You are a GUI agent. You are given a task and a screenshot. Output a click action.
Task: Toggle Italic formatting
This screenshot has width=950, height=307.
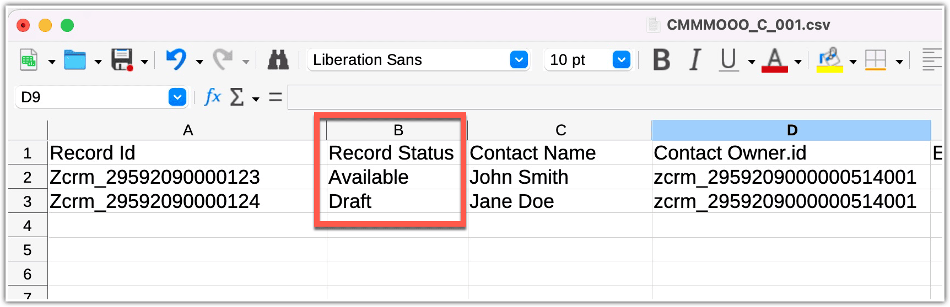[695, 60]
